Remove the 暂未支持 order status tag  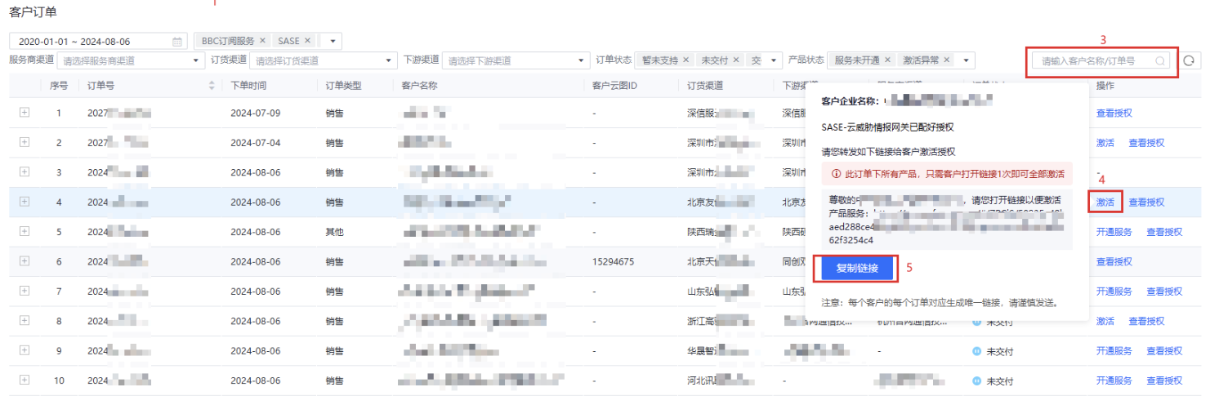point(685,60)
